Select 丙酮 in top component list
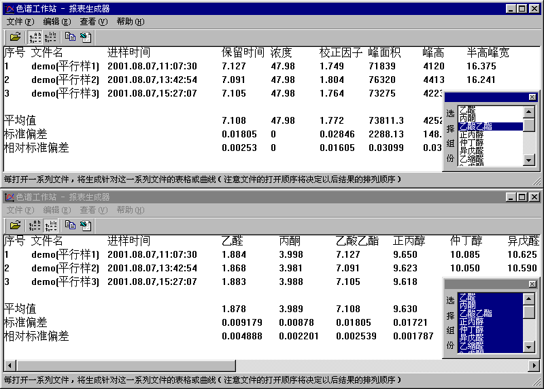Screen dimensions: 544x389 490,118
